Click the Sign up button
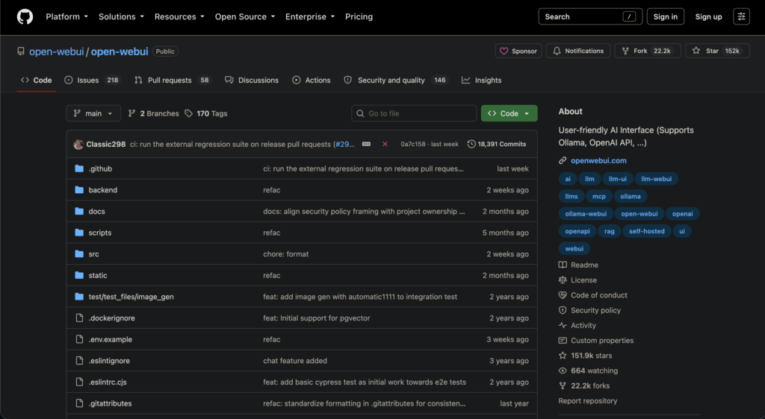 click(x=708, y=16)
